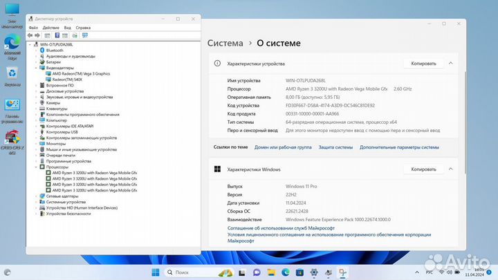
Task: Toggle the console tree toolbar icon
Action: click(47, 35)
